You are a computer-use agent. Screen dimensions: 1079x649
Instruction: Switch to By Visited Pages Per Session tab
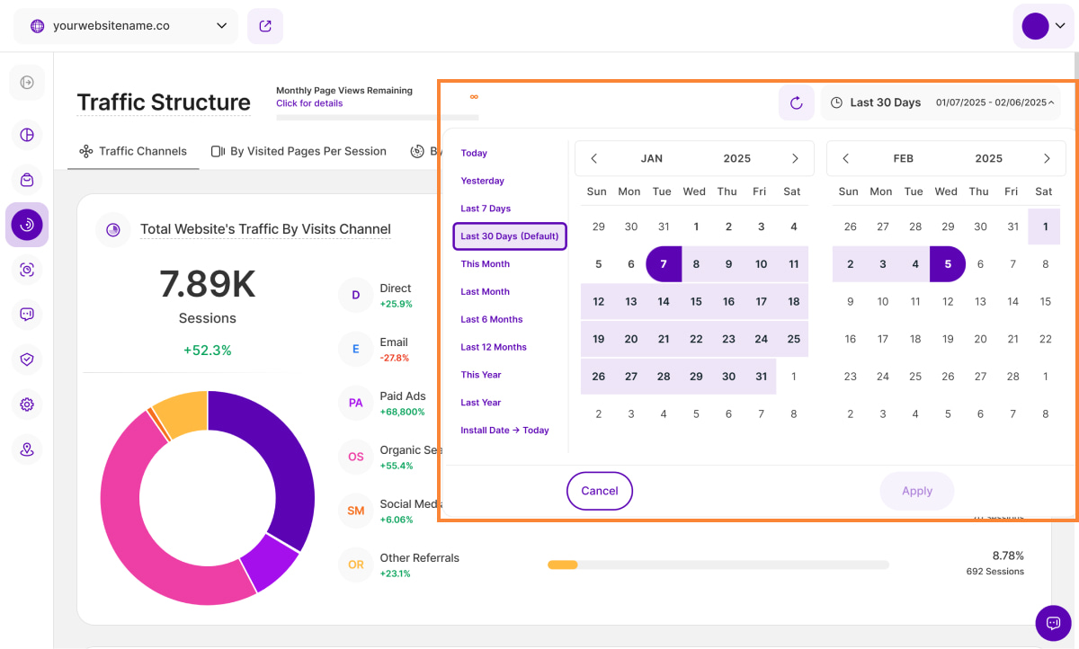tap(299, 151)
